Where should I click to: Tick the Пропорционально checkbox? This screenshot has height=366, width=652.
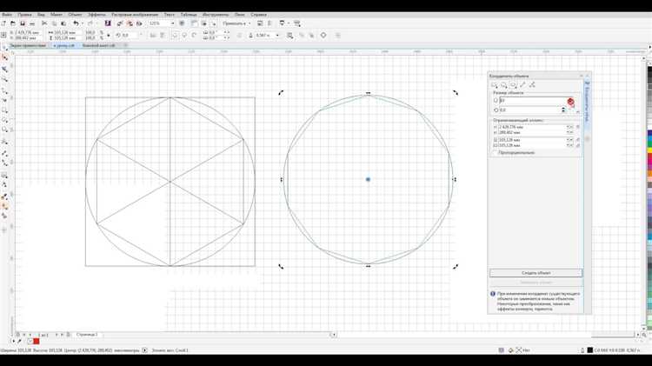coord(495,153)
